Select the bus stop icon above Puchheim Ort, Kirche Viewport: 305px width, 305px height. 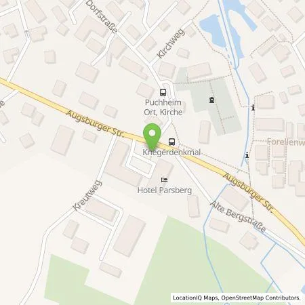163,92
